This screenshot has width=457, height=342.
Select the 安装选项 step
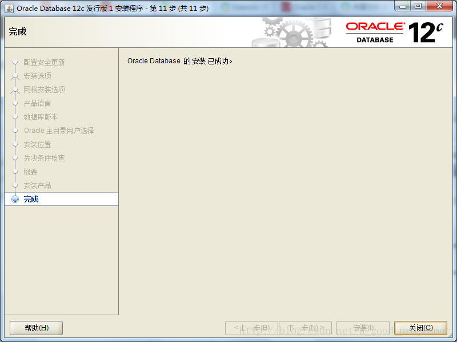[x=37, y=76]
